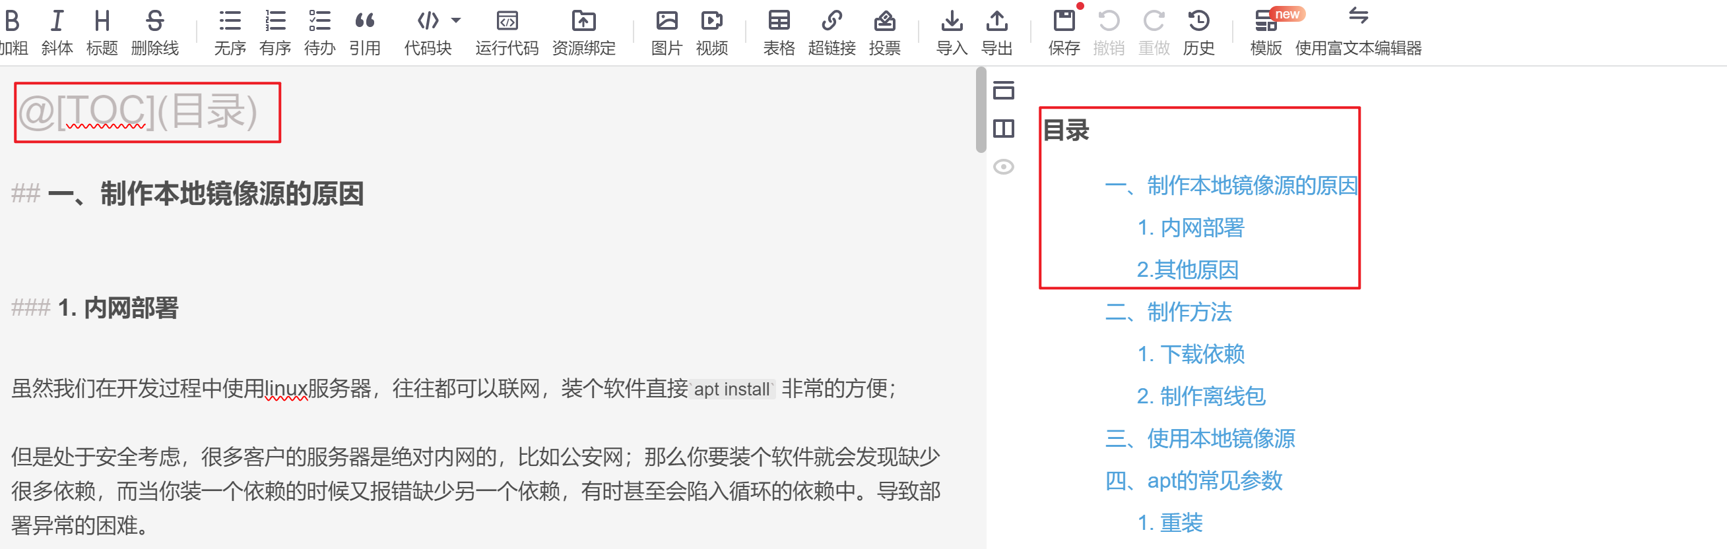Click the editor vertical scrollbar
The height and width of the screenshot is (549, 1727).
(981, 110)
